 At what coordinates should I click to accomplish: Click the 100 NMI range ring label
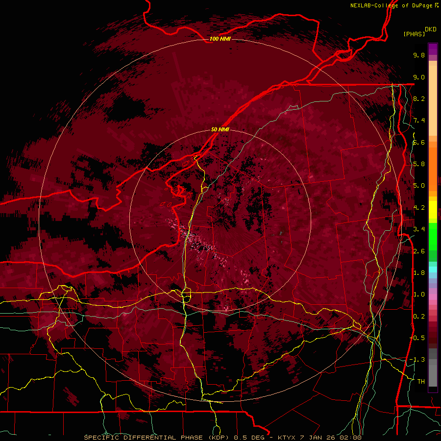(220, 39)
